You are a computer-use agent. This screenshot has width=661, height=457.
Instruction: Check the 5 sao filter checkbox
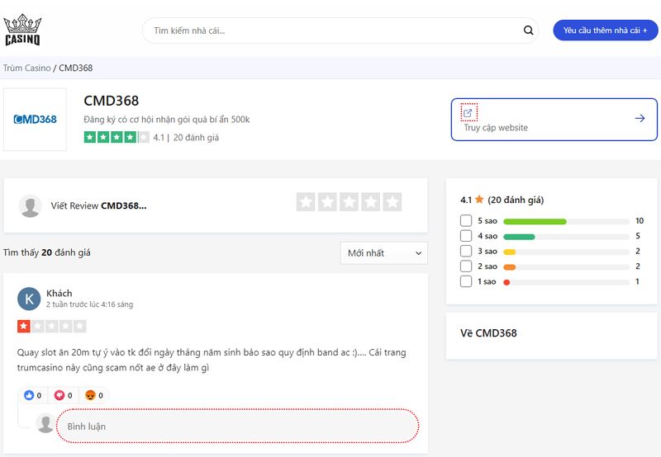point(466,220)
